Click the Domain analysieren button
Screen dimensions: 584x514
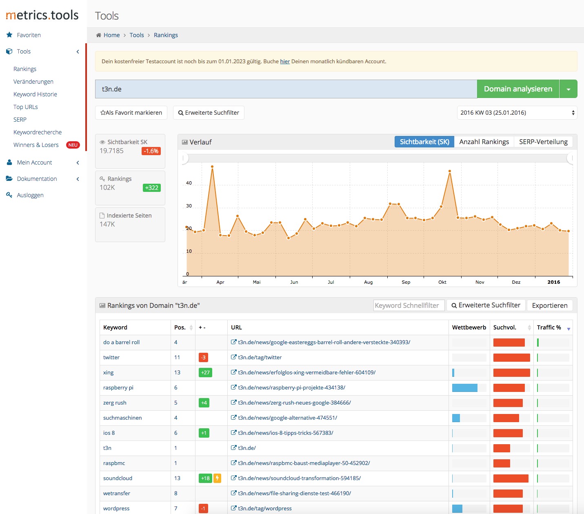(518, 89)
